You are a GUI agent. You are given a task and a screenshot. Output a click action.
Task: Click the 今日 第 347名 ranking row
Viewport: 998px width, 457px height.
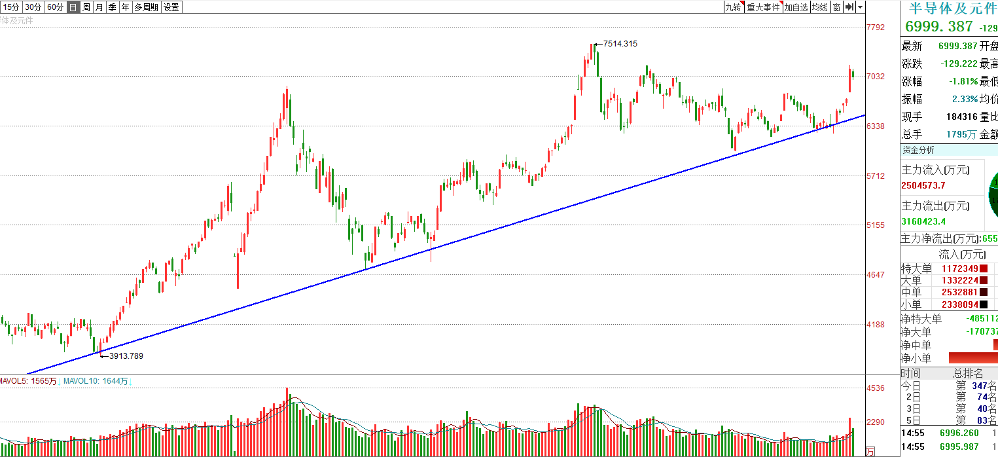[949, 386]
